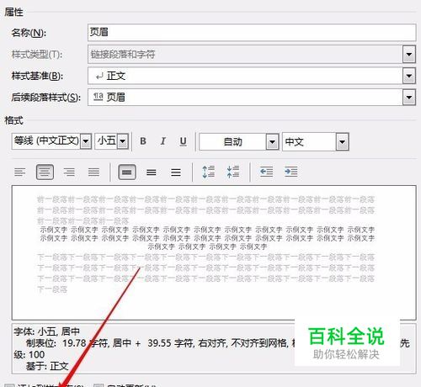Open the font size dropdown 小五
The height and width of the screenshot is (387, 421).
tap(123, 141)
